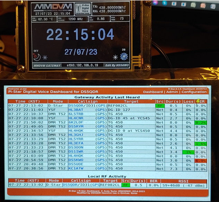Open callsign HL3EFA link

coord(76,143)
